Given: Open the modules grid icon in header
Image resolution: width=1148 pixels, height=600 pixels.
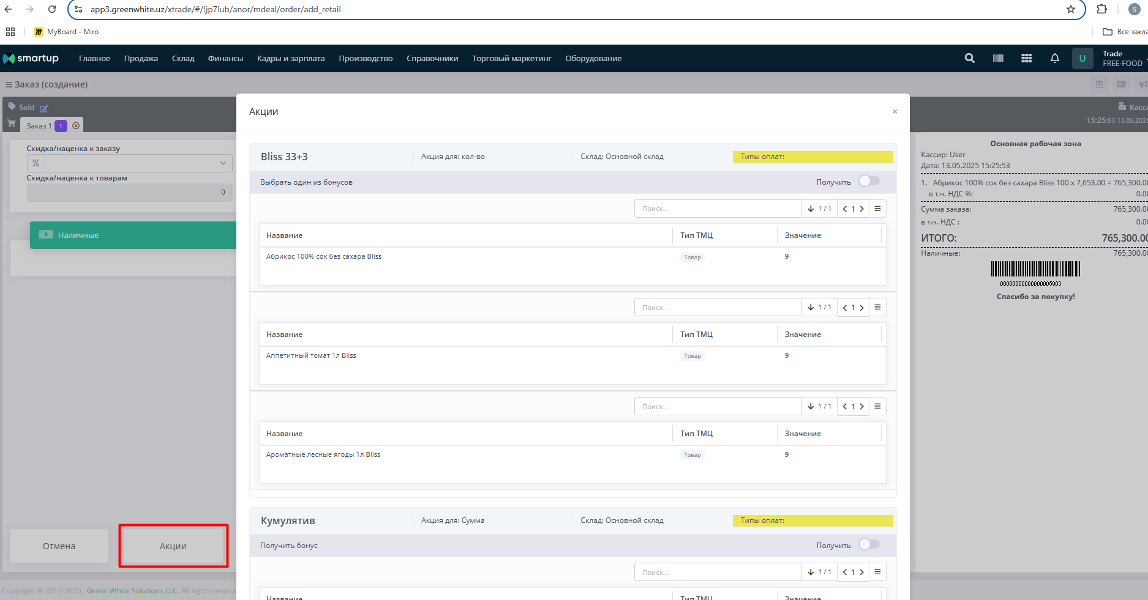Looking at the screenshot, I should [1027, 58].
